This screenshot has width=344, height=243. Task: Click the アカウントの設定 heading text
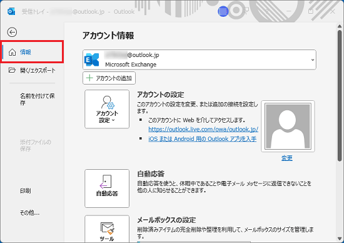coord(161,95)
